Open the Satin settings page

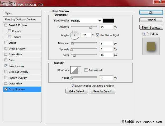[x=11, y=60]
